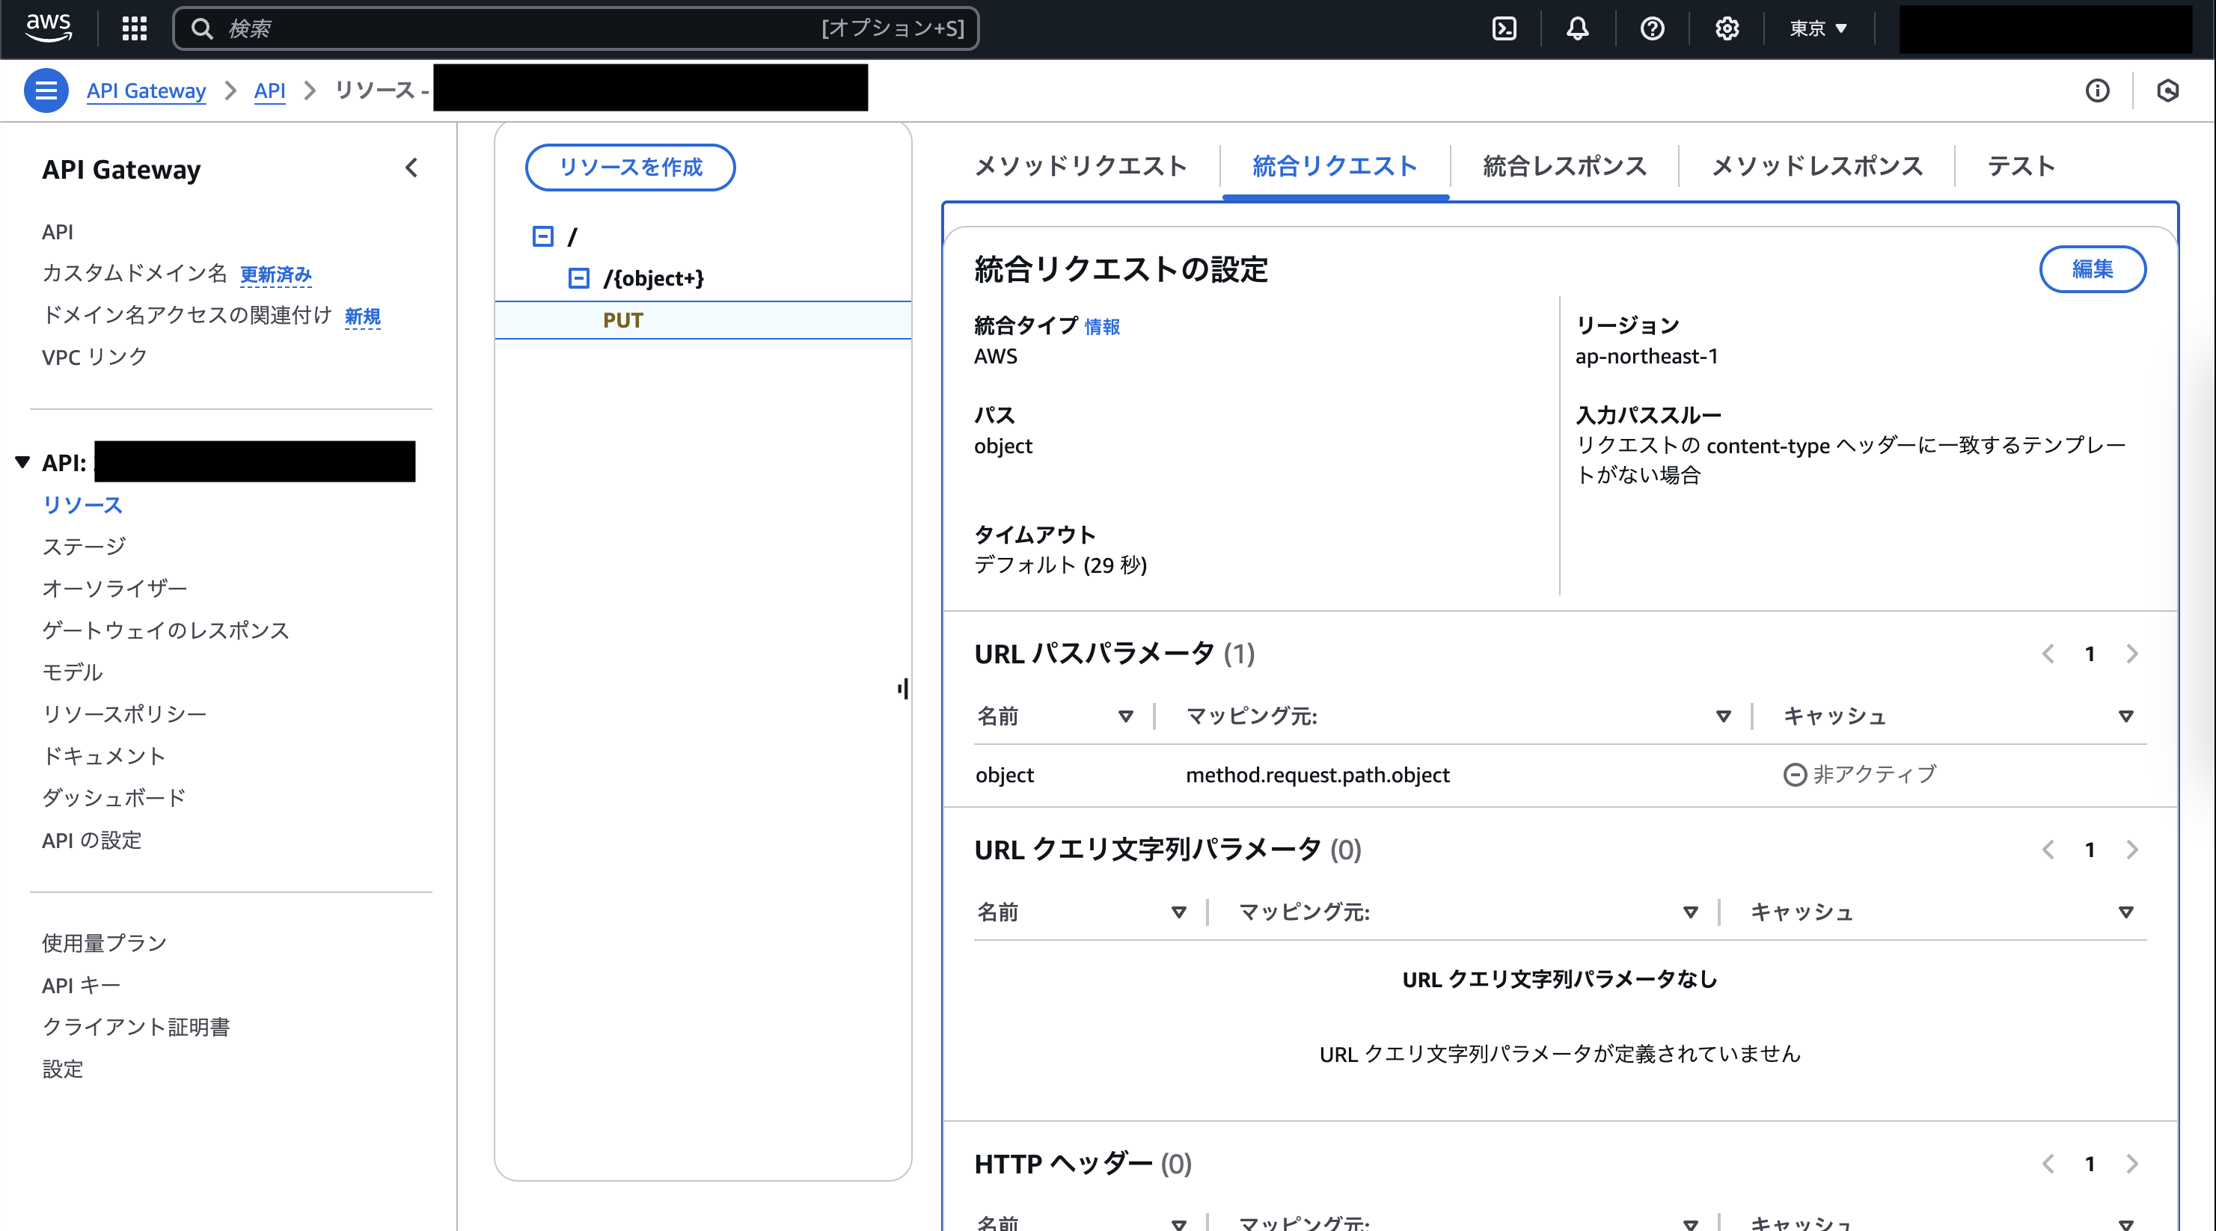Open 使用量プラン in sidebar
Image resolution: width=2216 pixels, height=1231 pixels.
(104, 943)
